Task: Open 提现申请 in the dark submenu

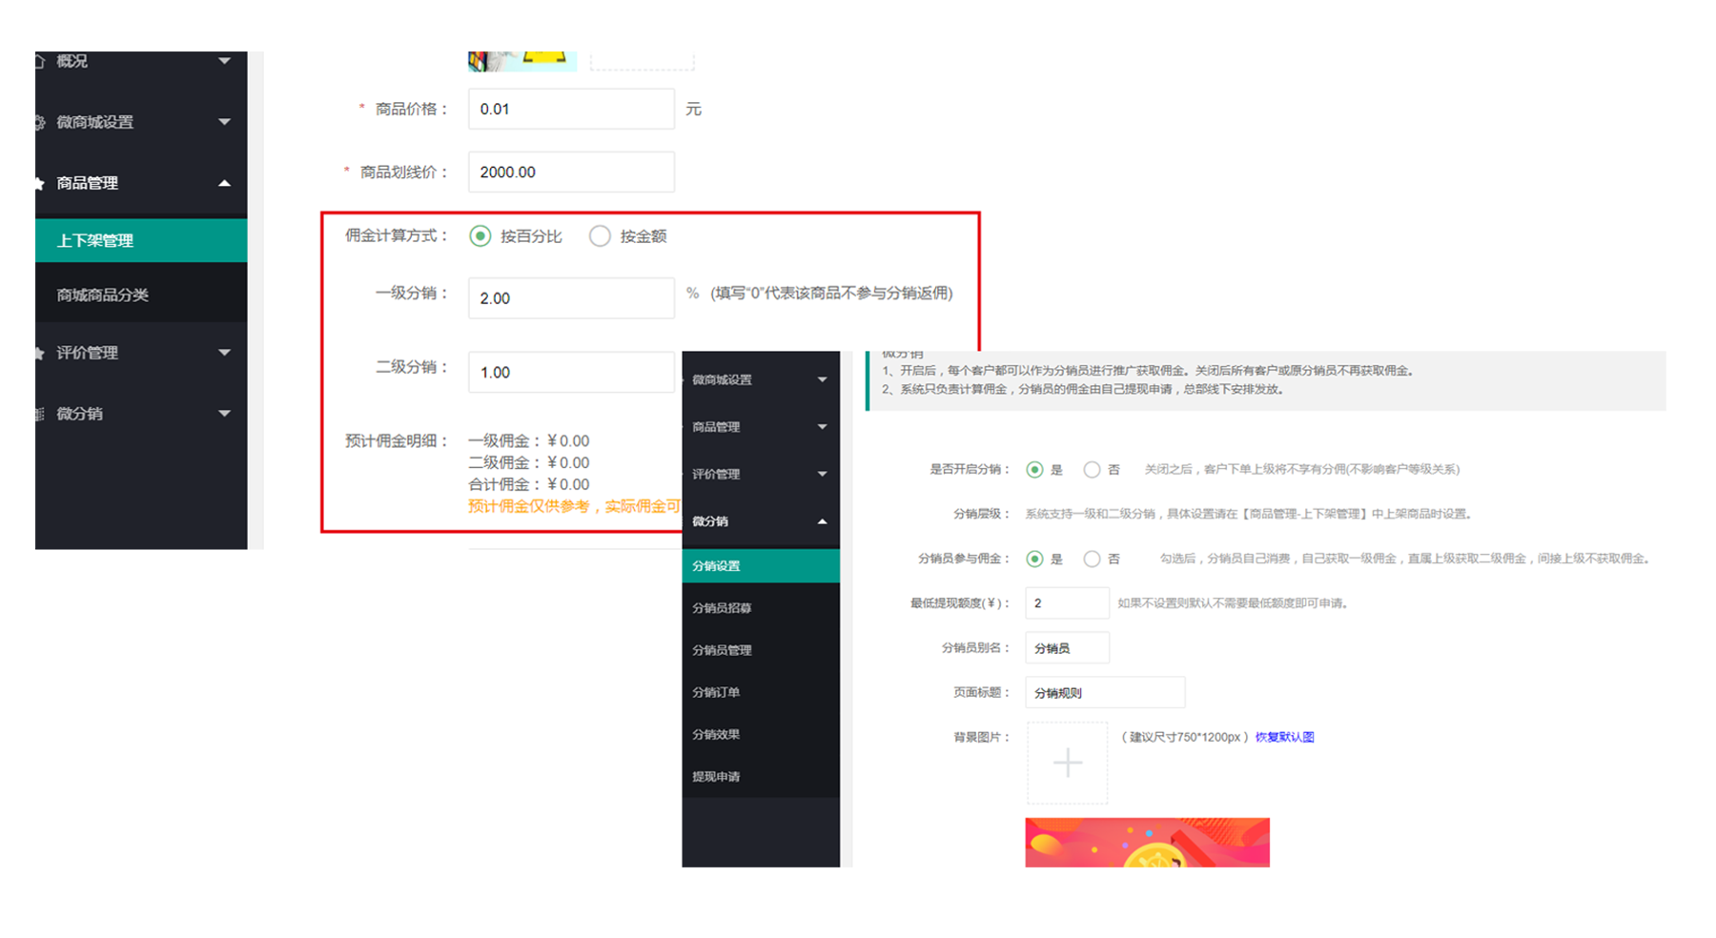Action: 716,777
